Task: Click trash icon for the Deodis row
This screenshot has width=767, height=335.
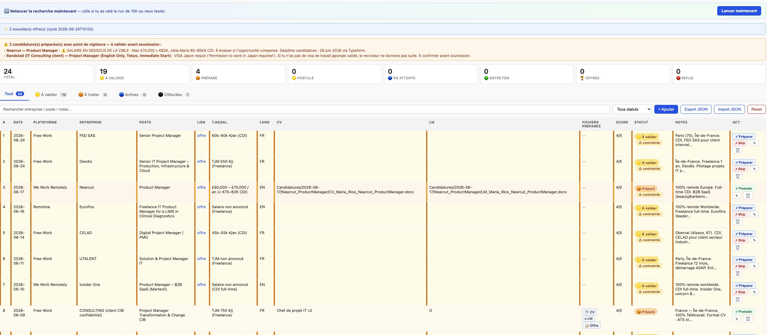Action: pos(737,176)
